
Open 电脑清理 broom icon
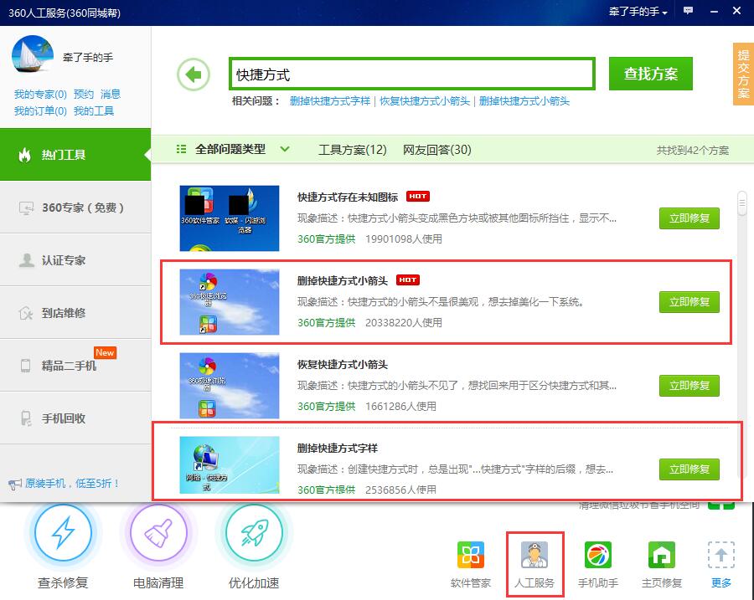point(158,532)
